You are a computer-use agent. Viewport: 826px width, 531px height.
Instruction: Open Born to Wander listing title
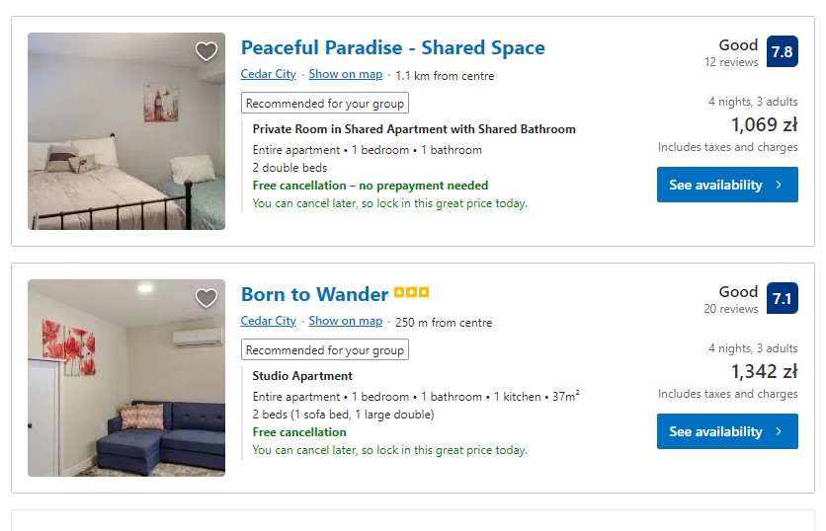click(314, 294)
